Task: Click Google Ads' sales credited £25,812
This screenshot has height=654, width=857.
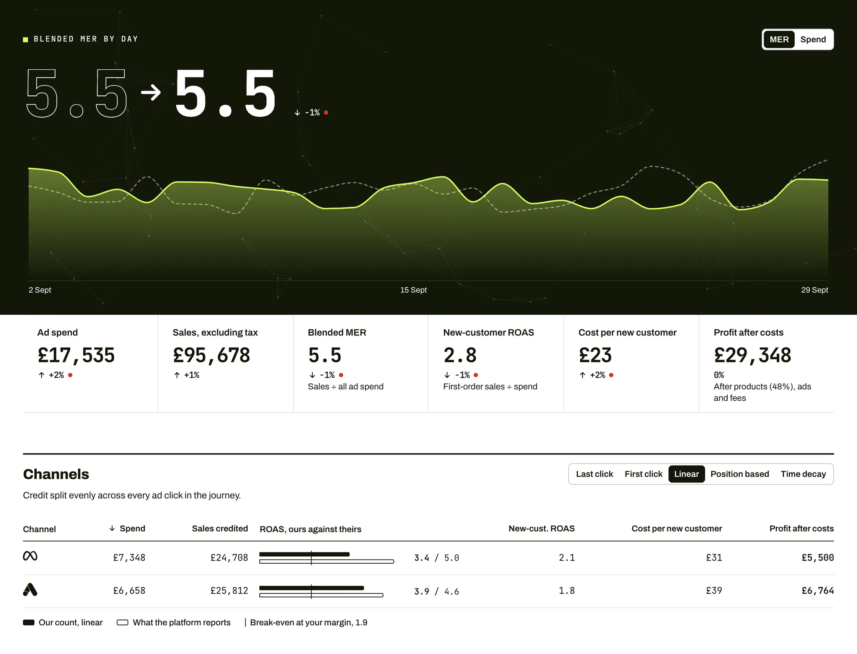Action: point(229,590)
